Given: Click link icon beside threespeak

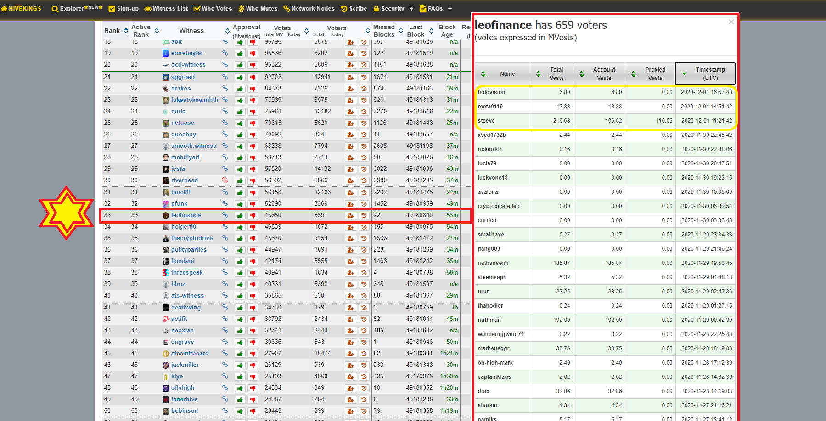Looking at the screenshot, I should point(225,272).
